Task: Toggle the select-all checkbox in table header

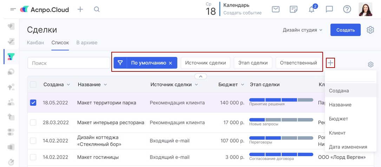Action: [33, 84]
